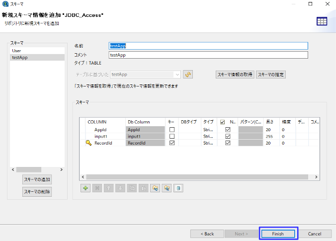The height and width of the screenshot is (241, 336).
Task: Click the Cancel button
Action: pos(315,234)
